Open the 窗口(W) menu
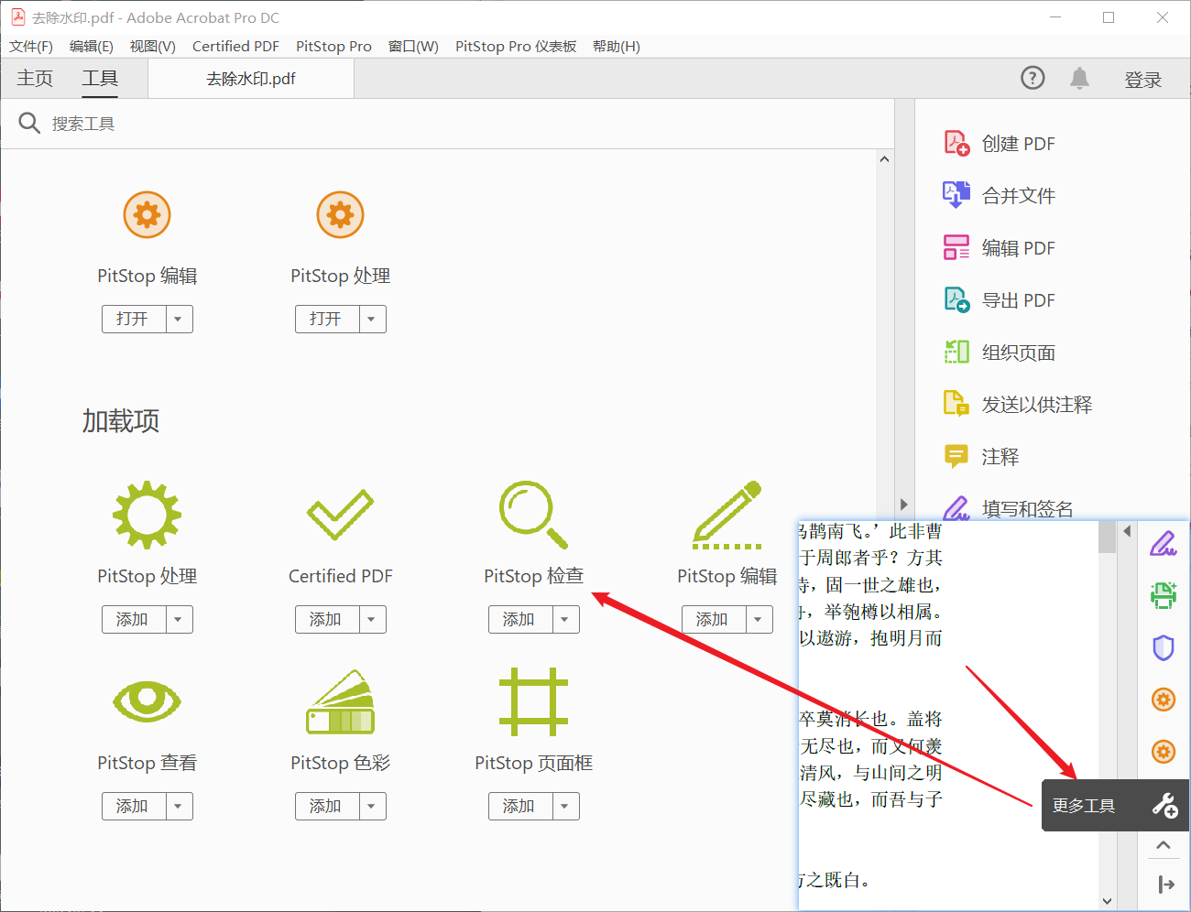 (413, 47)
